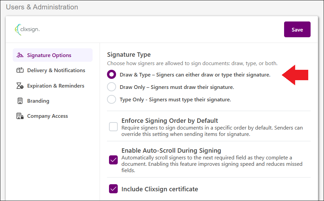The image size is (324, 201).
Task: Click 'Signers must type their signature' label text
Action: tap(190, 99)
